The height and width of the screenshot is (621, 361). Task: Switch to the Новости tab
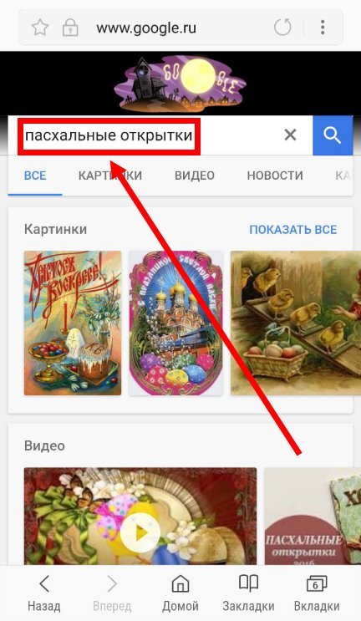[x=275, y=176]
